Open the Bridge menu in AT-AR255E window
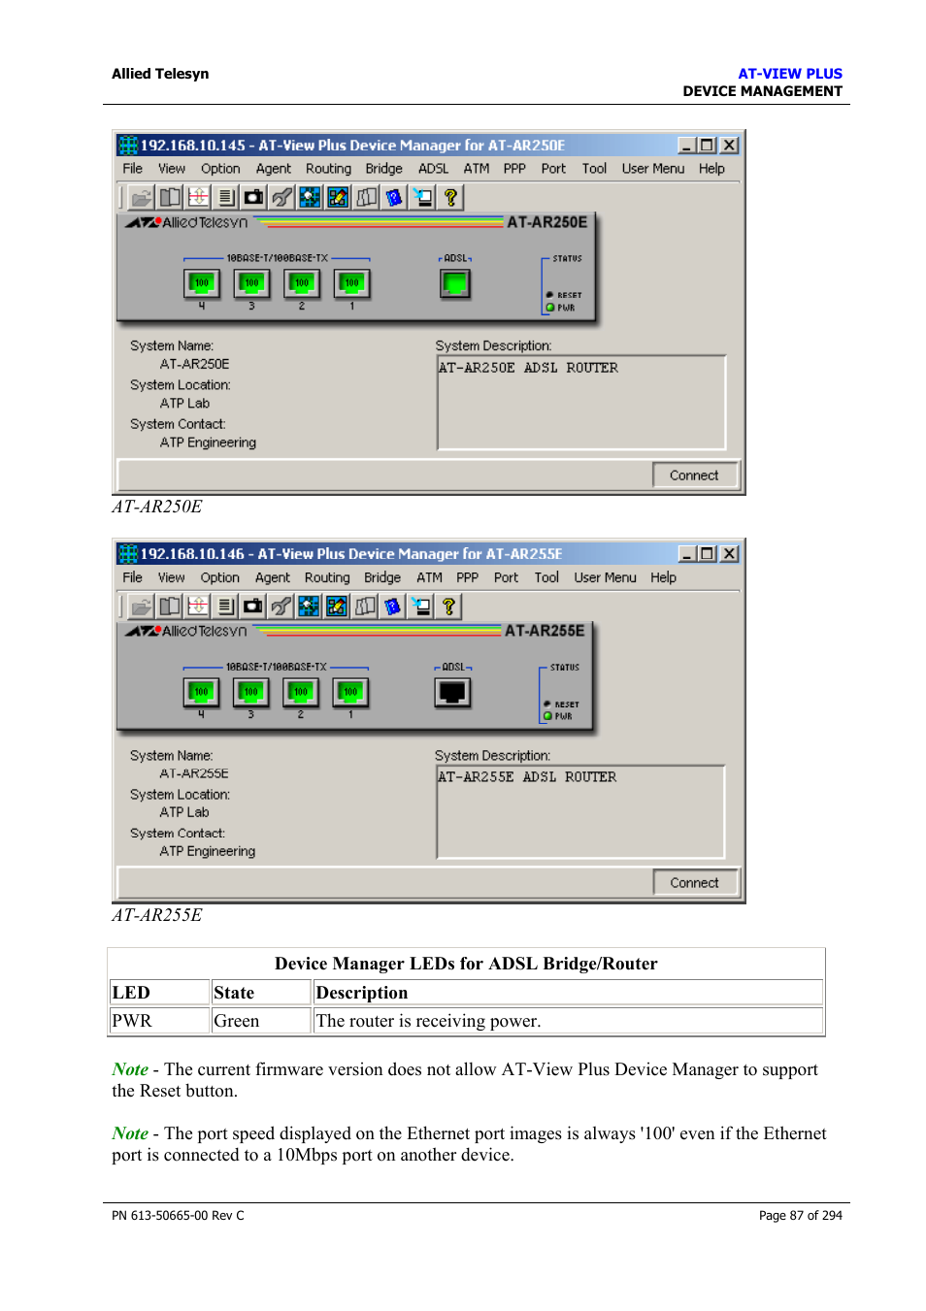926x1311 pixels. (382, 577)
